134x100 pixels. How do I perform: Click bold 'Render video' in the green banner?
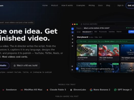pyautogui.click(x=109, y=41)
